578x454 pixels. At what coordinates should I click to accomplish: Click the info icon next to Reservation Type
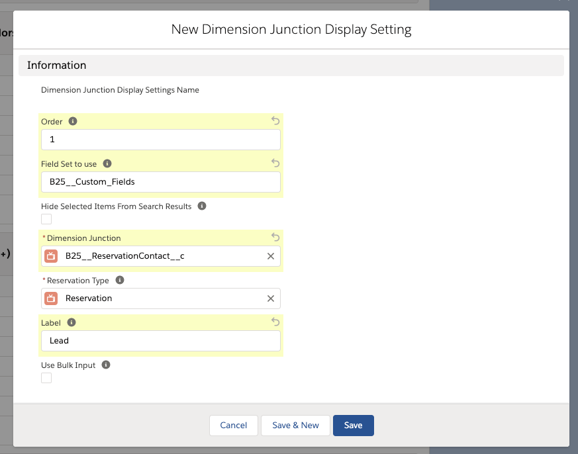[x=120, y=280]
